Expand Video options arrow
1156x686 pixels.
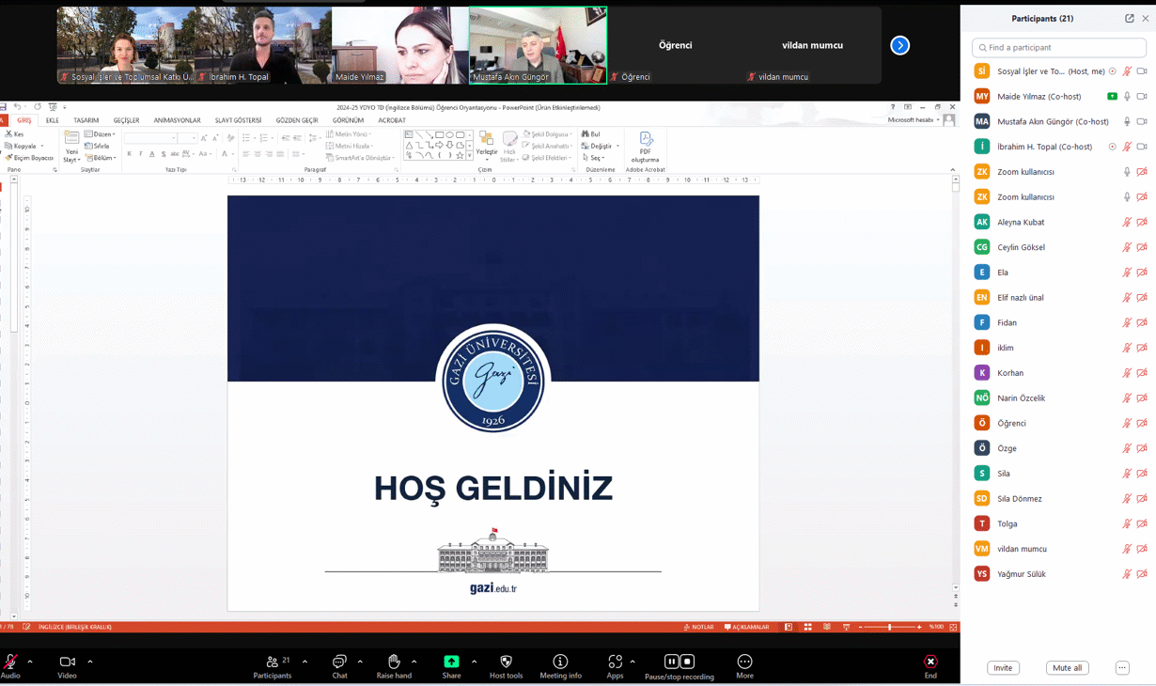point(90,662)
